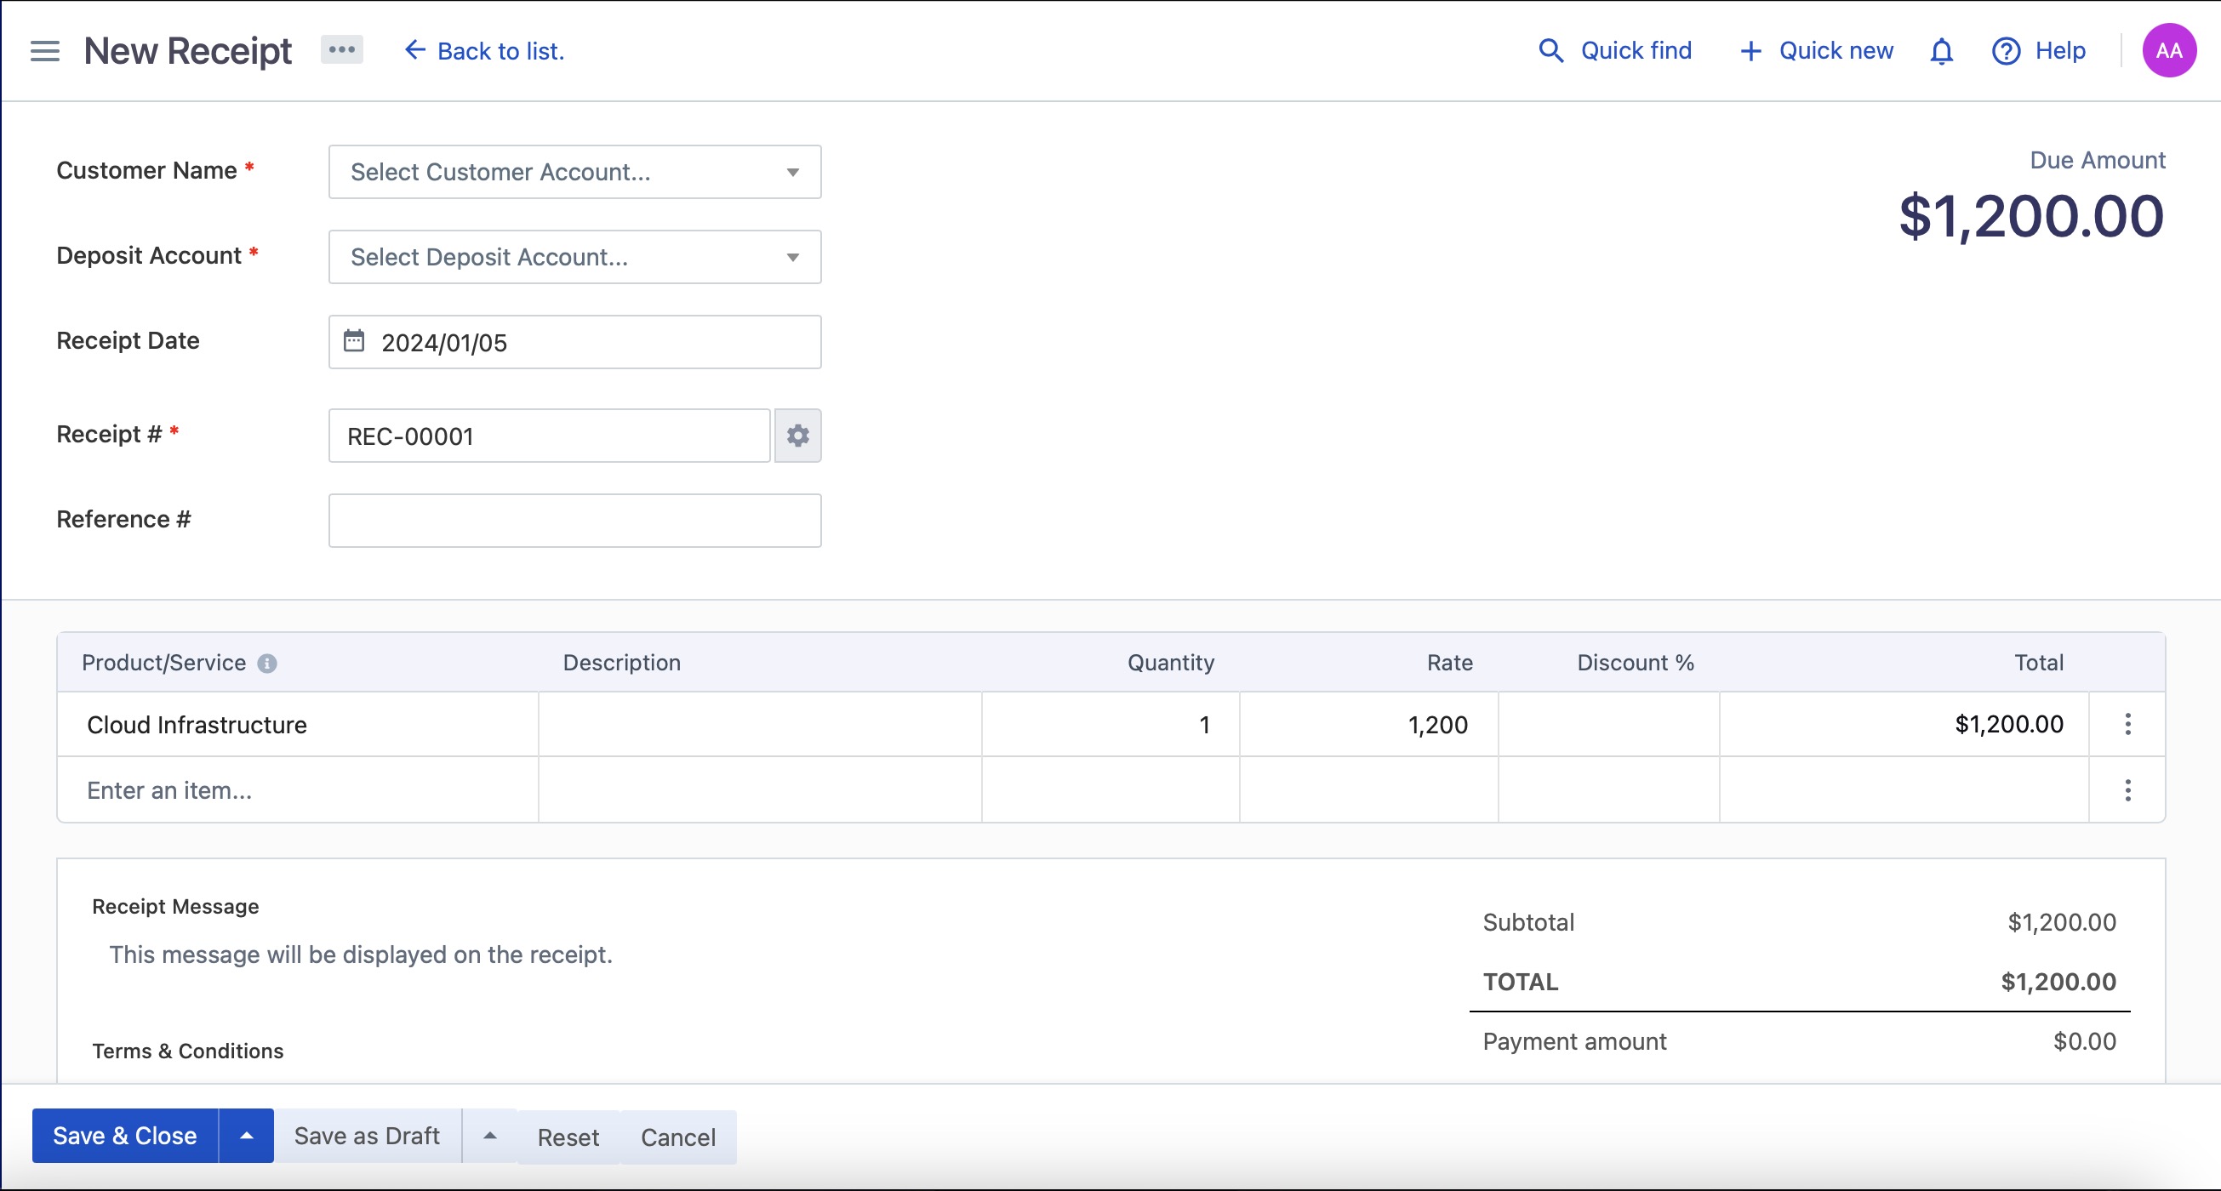The height and width of the screenshot is (1191, 2221).
Task: View Product/Service info tooltip icon
Action: coord(268,663)
